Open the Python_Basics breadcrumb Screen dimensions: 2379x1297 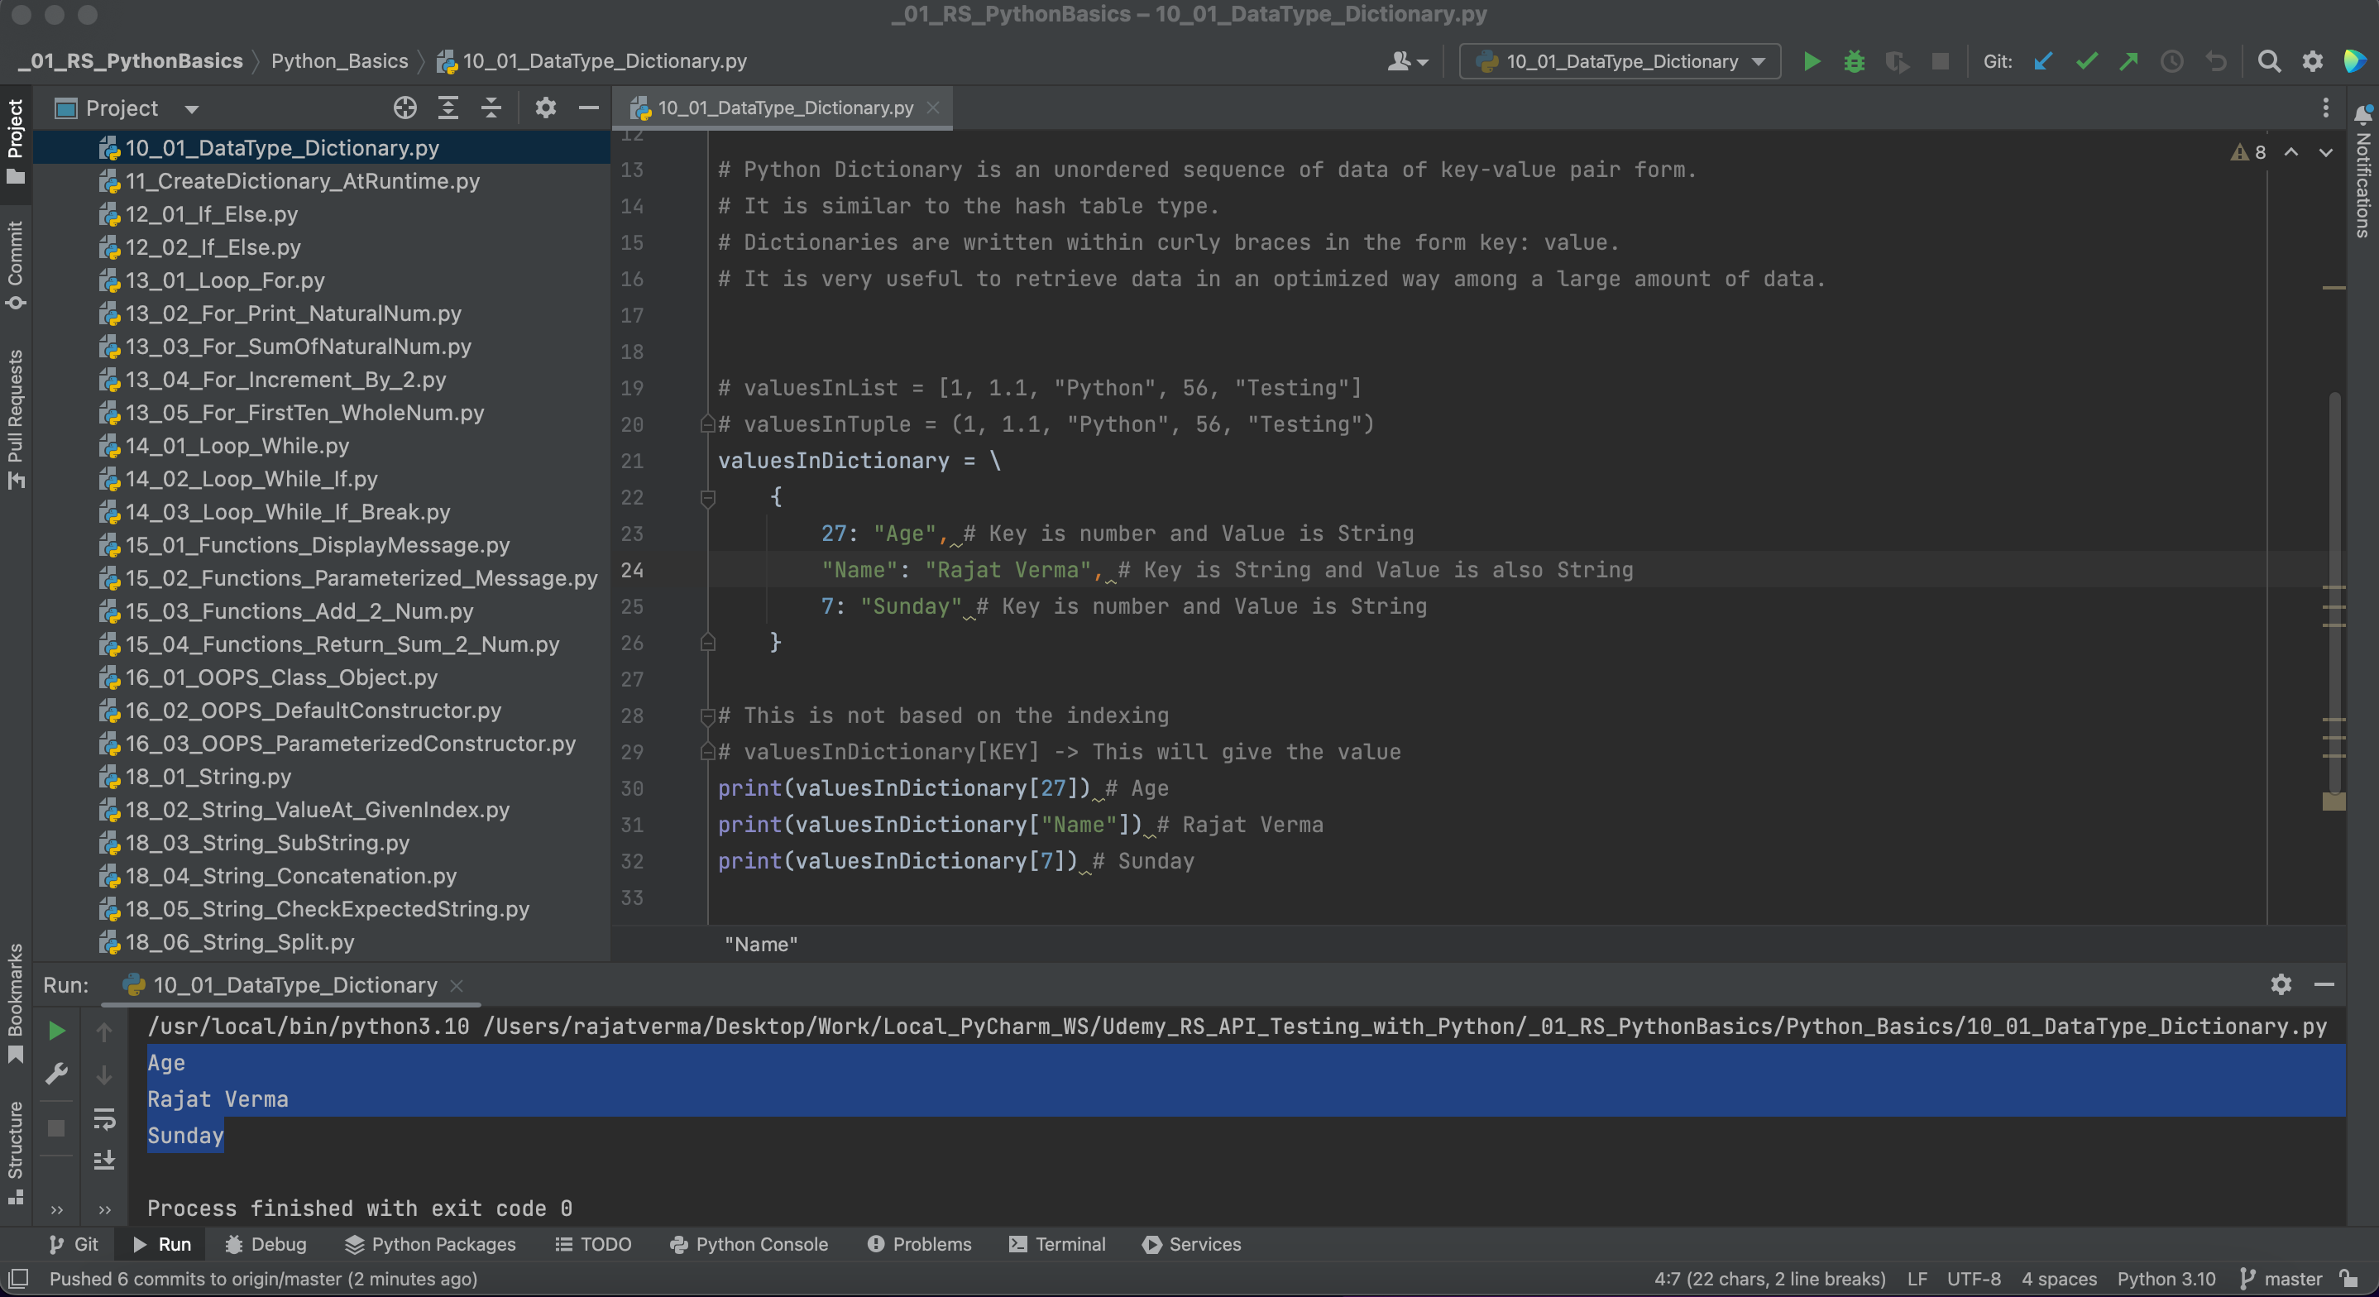pyautogui.click(x=340, y=61)
